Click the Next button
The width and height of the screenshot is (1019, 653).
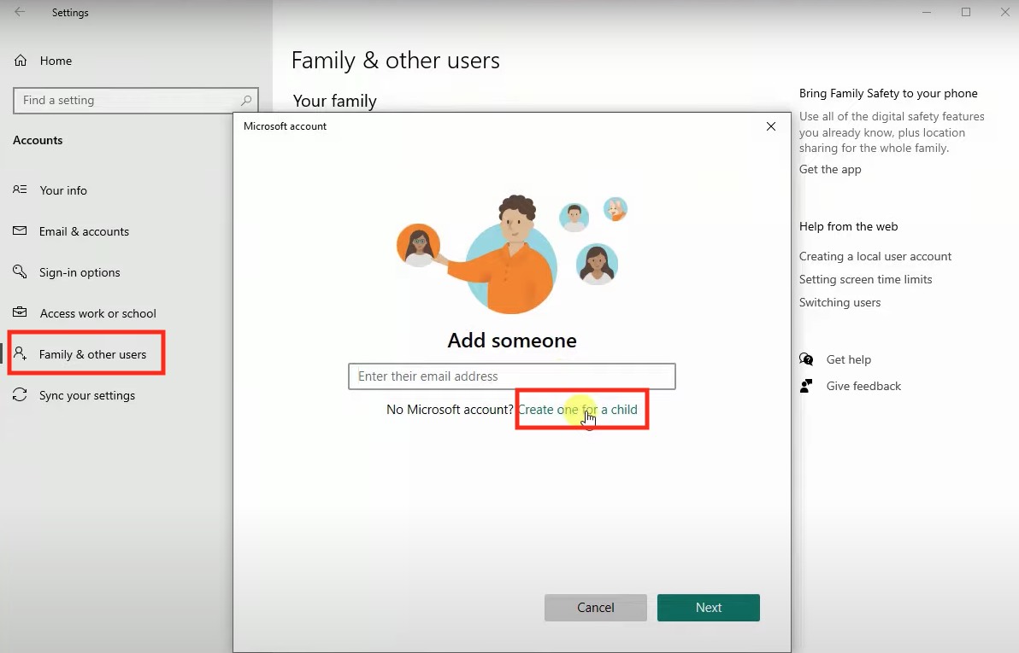(708, 607)
